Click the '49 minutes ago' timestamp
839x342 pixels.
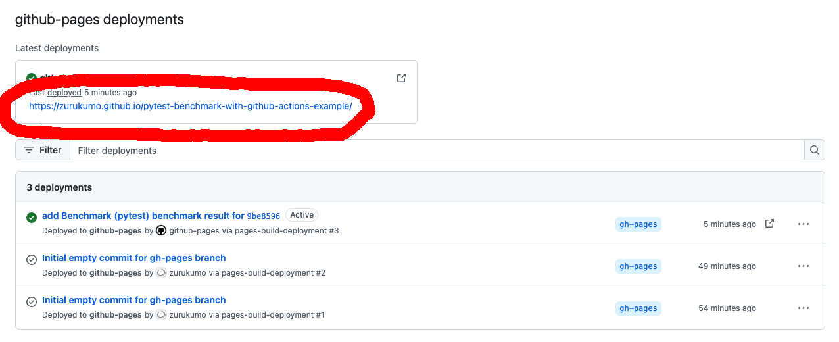pos(727,266)
